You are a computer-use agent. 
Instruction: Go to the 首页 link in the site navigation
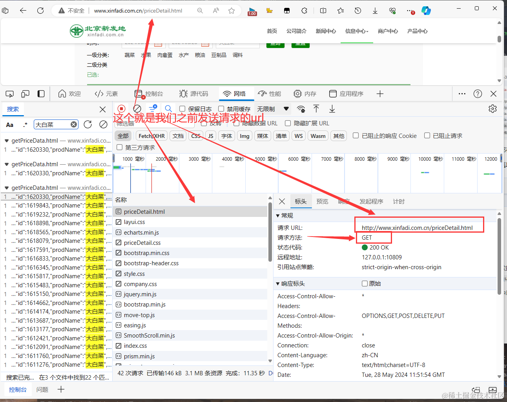(x=272, y=31)
